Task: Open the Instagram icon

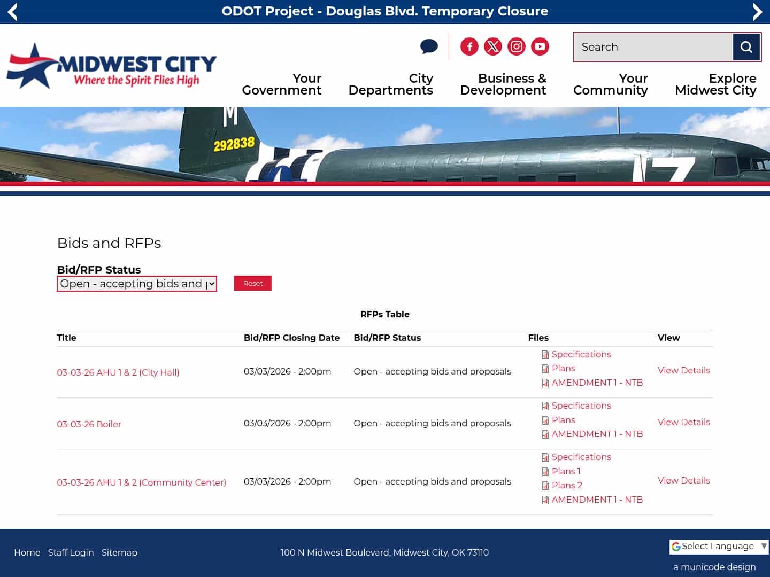Action: pyautogui.click(x=516, y=46)
